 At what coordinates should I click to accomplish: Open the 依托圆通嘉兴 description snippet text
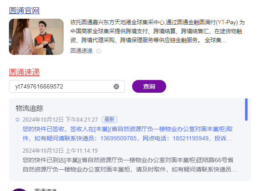157,31
